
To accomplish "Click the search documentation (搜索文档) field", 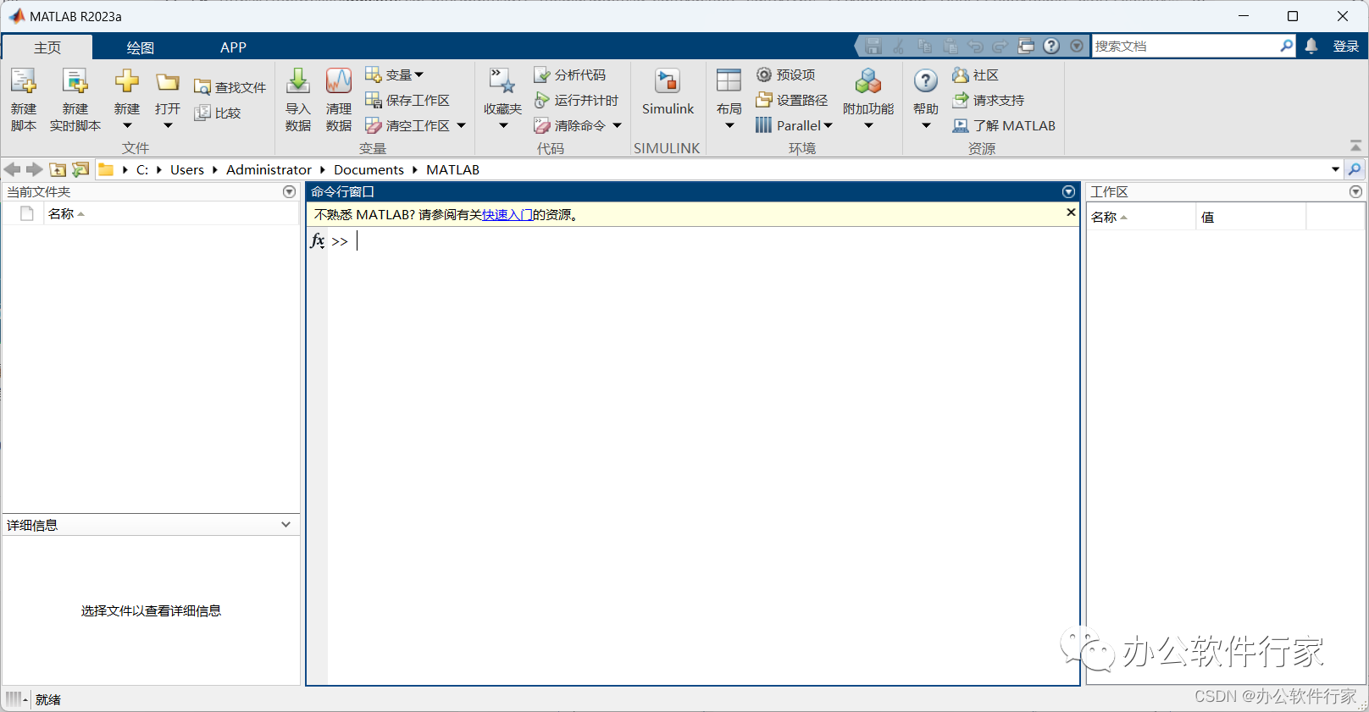I will click(x=1184, y=46).
